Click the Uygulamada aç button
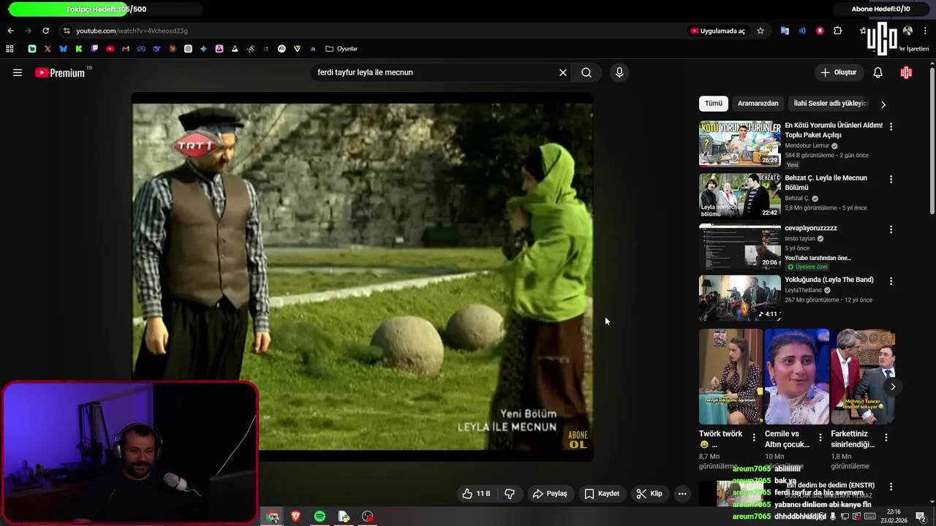 [x=717, y=31]
